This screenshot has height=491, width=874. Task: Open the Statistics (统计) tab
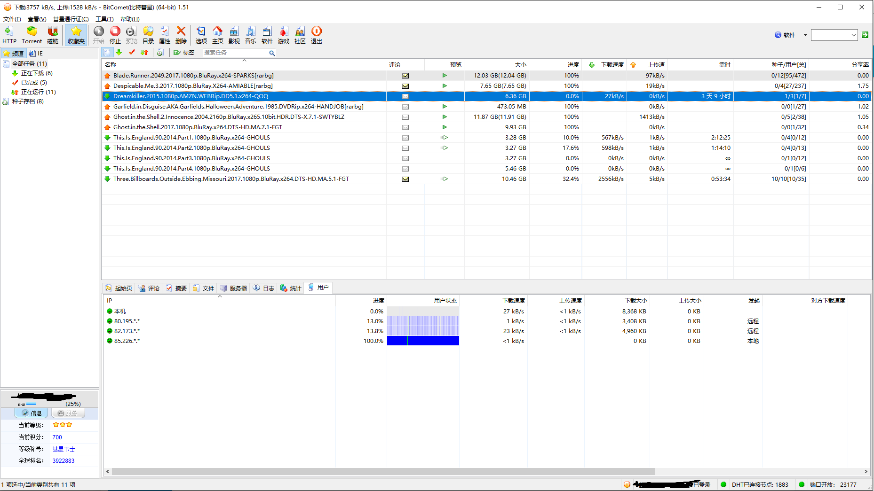[291, 288]
